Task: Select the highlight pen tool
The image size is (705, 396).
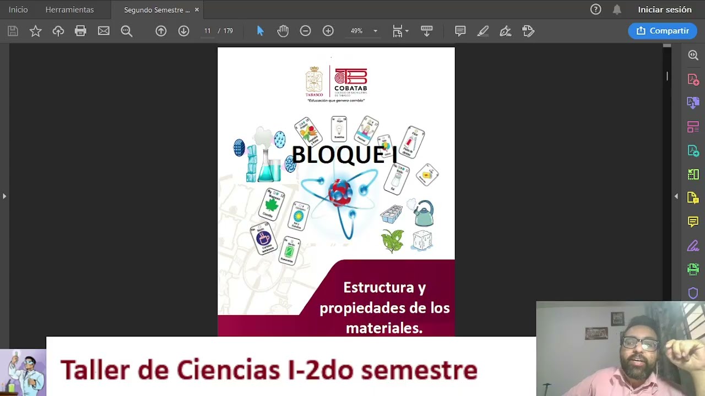Action: click(x=483, y=31)
